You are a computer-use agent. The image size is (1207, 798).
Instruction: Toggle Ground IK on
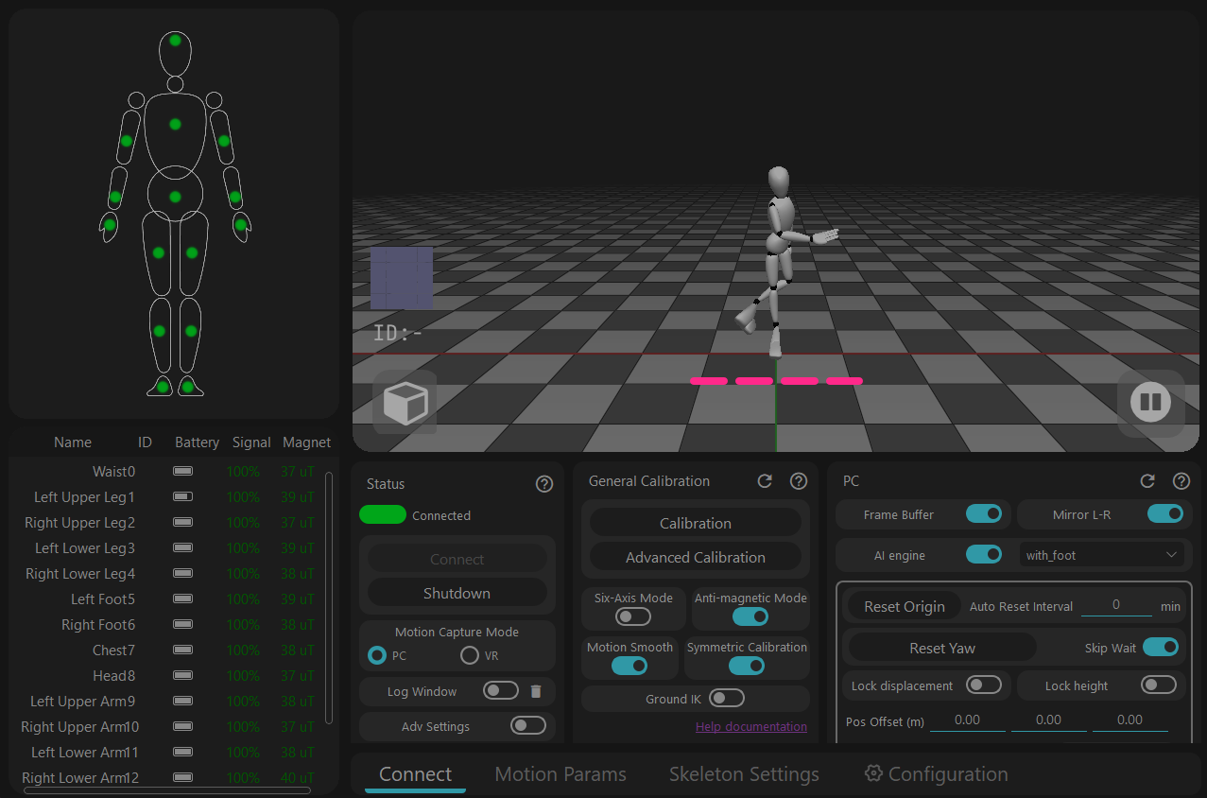(727, 699)
